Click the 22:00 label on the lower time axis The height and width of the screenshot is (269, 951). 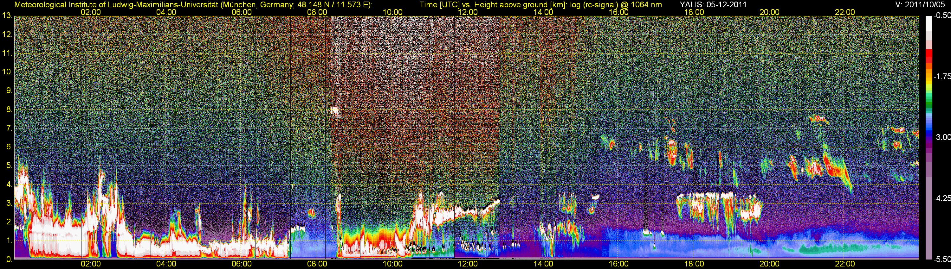[845, 264]
